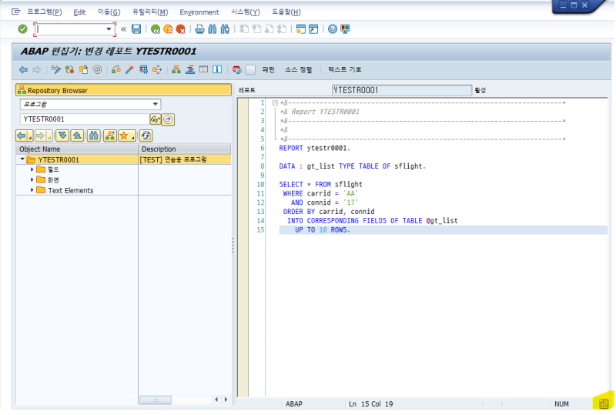The image size is (616, 415).
Task: Click the Repository Browser header button
Action: [x=123, y=90]
